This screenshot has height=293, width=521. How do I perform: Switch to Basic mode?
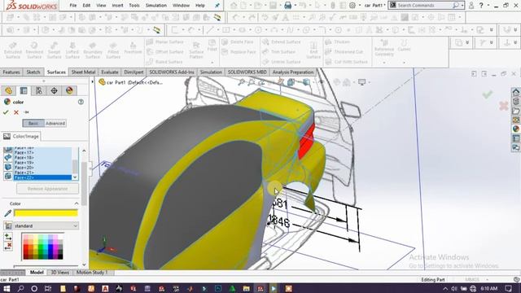[x=33, y=123]
